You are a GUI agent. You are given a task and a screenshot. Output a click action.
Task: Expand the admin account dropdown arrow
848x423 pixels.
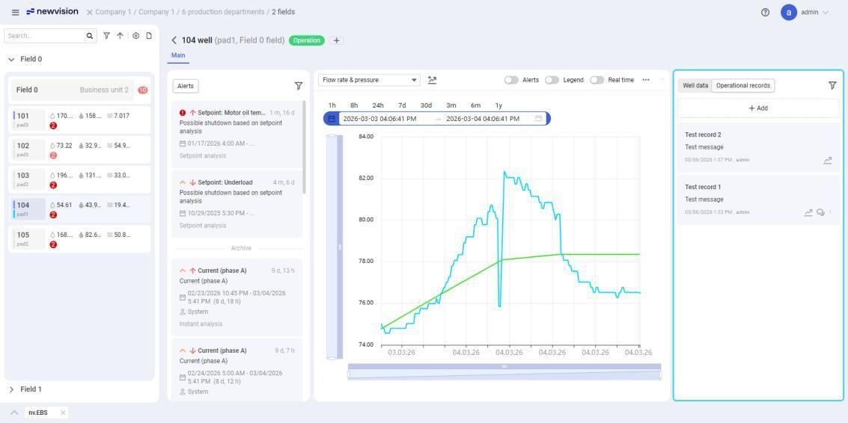click(x=826, y=13)
